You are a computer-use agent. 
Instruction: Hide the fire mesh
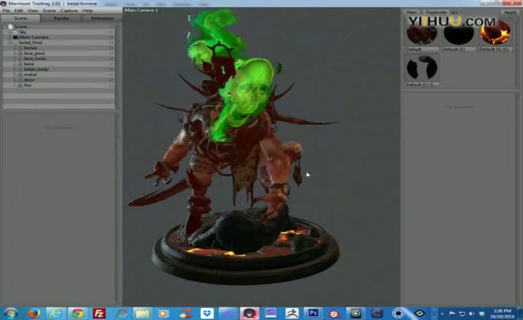click(111, 85)
